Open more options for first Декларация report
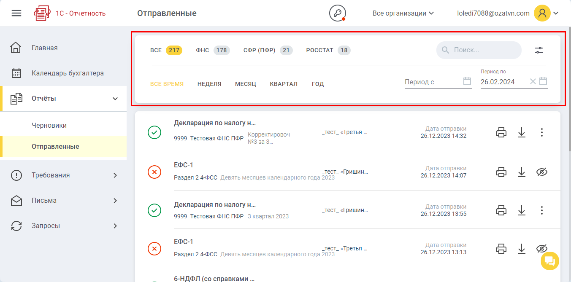 coord(542,132)
